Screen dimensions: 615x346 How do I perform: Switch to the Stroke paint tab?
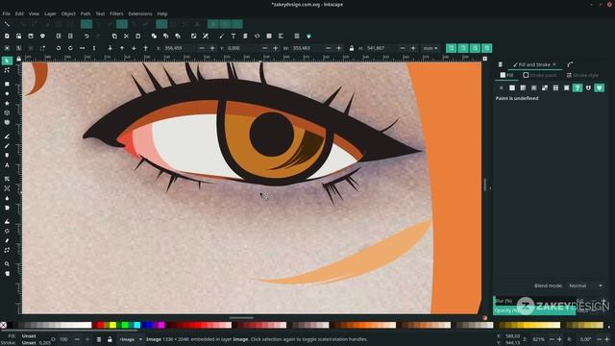click(x=540, y=75)
